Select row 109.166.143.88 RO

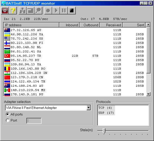tap(75, 69)
